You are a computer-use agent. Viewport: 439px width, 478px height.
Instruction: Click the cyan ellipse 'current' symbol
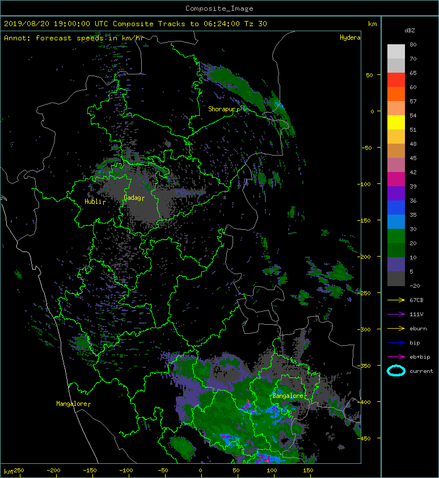396,371
